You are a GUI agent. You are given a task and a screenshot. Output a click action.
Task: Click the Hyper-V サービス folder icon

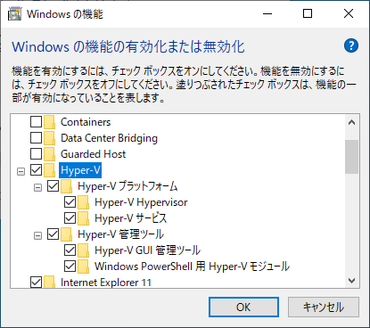coord(83,218)
